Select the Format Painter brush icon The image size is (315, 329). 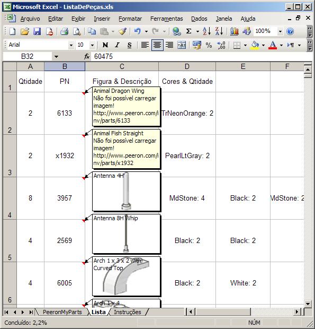pos(123,31)
